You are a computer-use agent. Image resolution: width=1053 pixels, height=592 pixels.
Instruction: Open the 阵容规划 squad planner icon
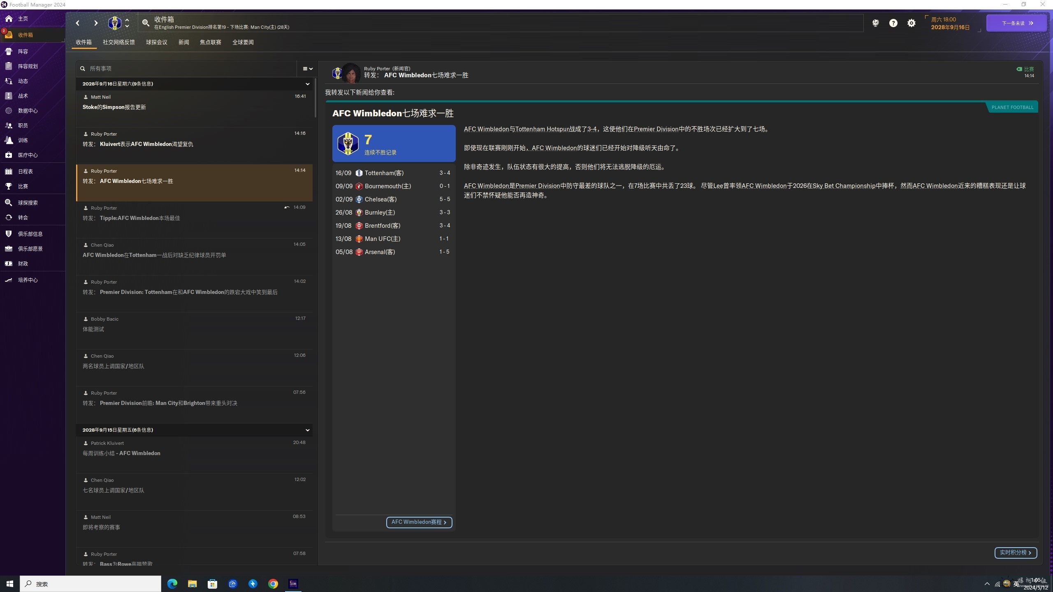(9, 66)
